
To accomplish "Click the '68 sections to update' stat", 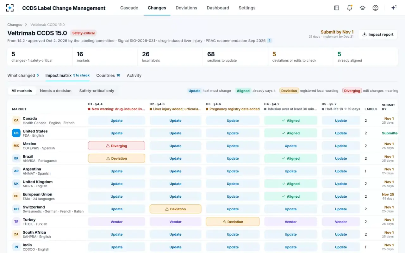I will [x=235, y=57].
